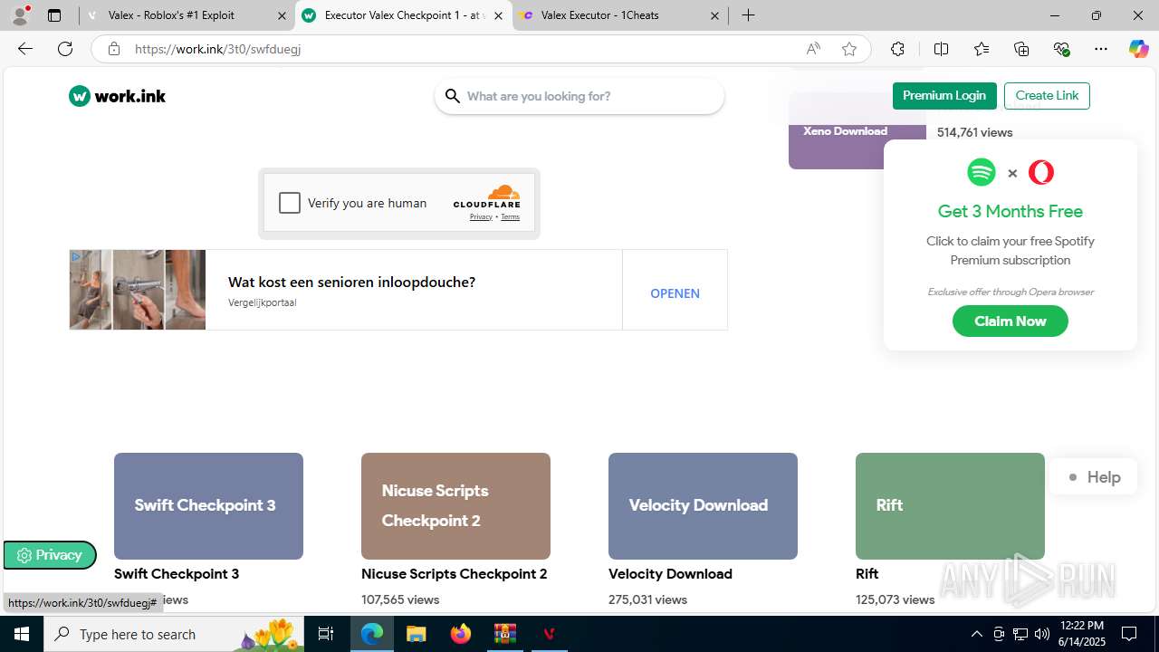Open the volume control tray icon

click(1042, 634)
